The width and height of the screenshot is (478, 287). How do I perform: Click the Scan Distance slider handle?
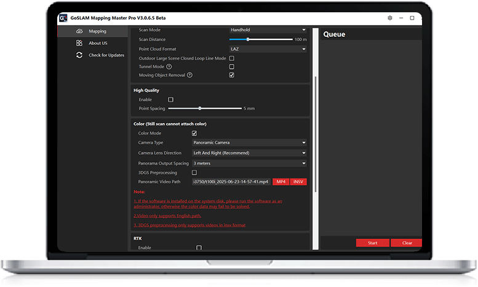[248, 39]
